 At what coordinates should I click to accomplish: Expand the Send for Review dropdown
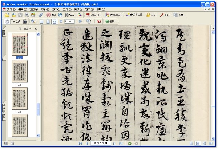point(144,15)
